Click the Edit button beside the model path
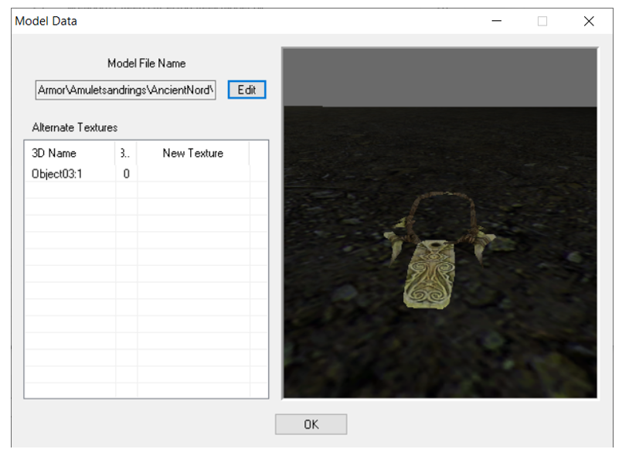 [x=246, y=90]
